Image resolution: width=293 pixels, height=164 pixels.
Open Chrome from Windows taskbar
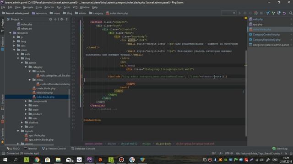point(37,160)
